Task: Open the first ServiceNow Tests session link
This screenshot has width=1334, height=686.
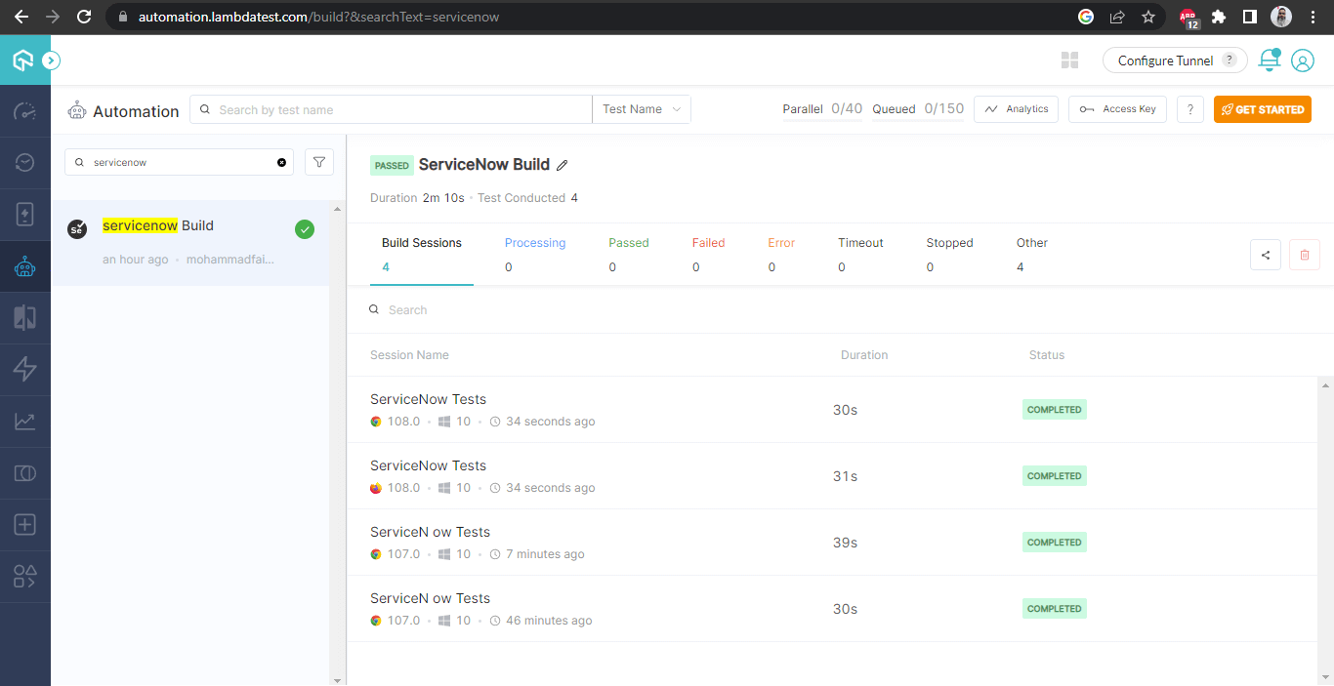Action: point(427,398)
